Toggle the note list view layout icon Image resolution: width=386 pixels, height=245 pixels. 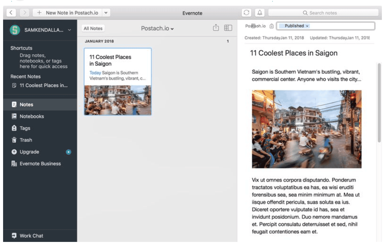click(228, 28)
